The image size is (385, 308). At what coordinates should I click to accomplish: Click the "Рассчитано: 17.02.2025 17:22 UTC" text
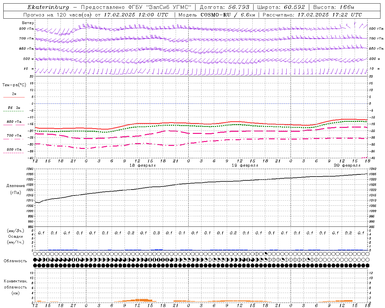tap(312, 15)
